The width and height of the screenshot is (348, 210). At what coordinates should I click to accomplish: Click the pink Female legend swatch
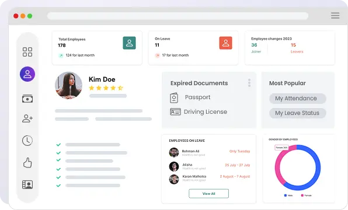click(302, 195)
